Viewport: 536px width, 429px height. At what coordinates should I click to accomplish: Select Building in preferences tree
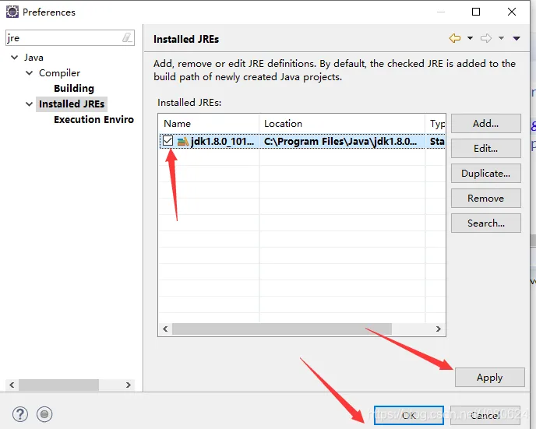(74, 89)
